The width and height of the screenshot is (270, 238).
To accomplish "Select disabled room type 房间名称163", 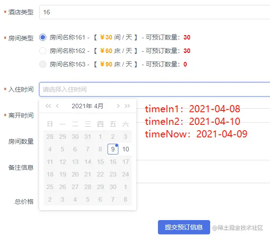I will tap(43, 64).
